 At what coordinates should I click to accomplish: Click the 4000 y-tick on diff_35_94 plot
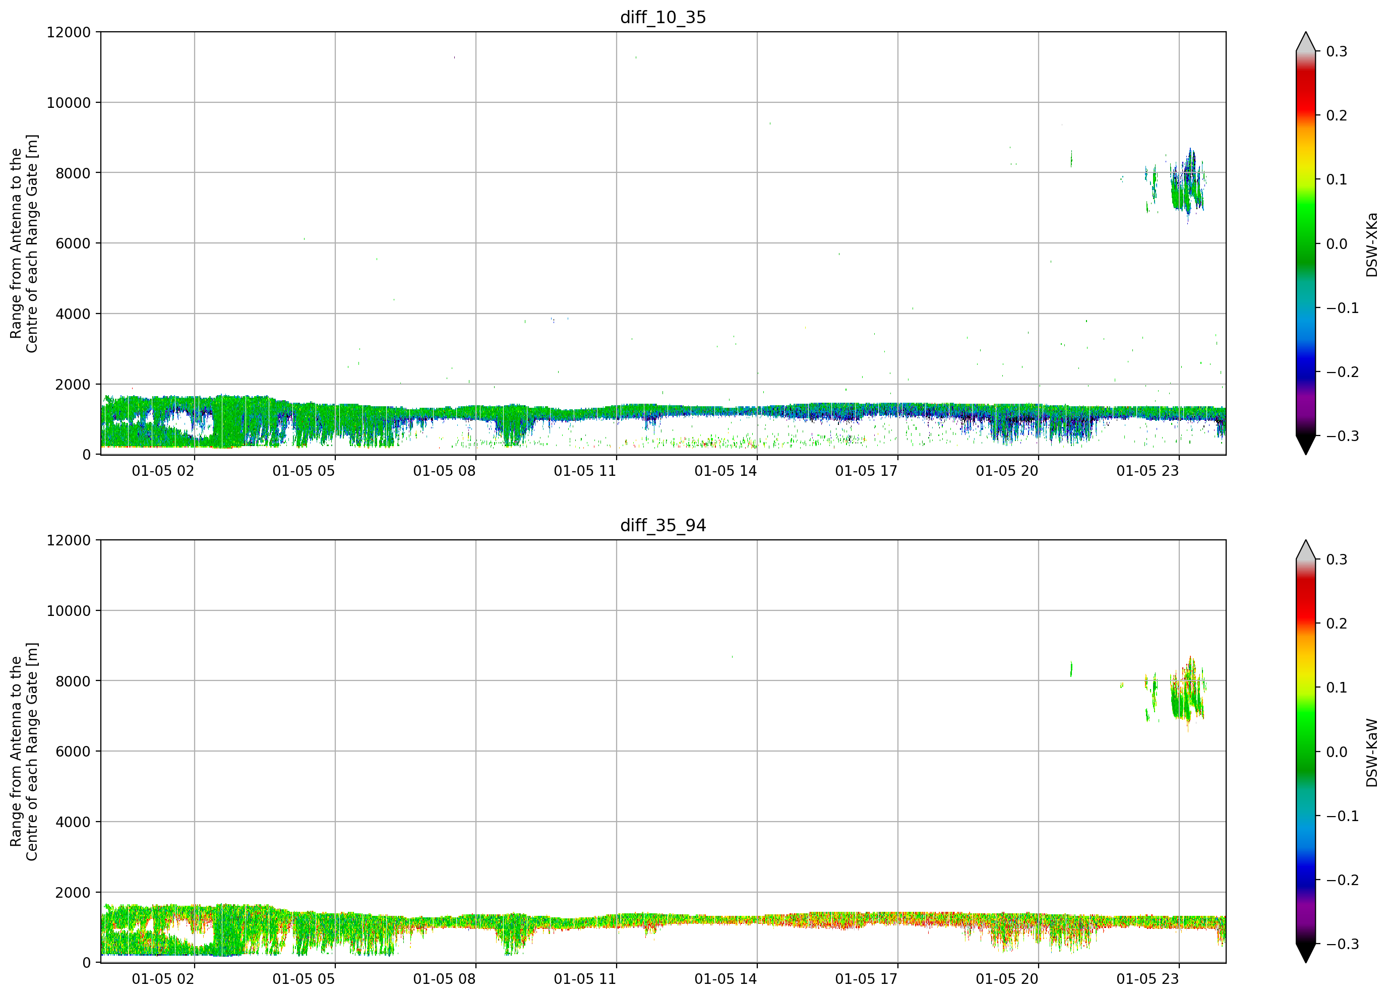tap(73, 823)
